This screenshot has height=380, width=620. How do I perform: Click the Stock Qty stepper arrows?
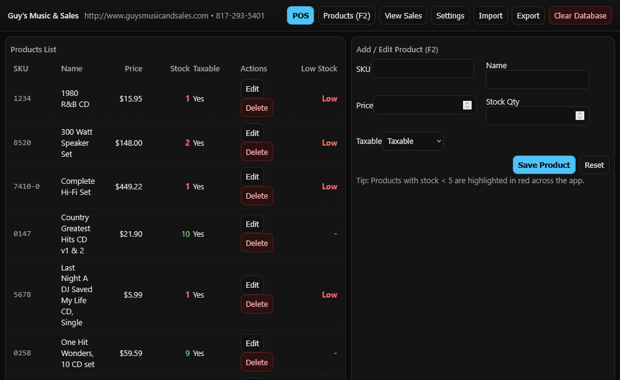[x=580, y=116]
